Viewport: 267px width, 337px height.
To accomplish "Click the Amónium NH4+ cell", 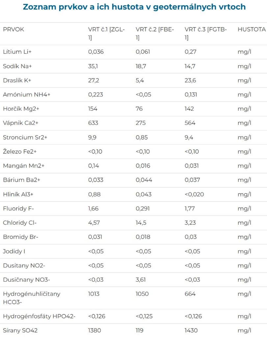I will point(27,95).
